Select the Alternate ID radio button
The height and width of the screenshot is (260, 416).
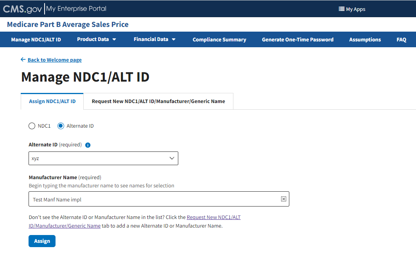[61, 126]
